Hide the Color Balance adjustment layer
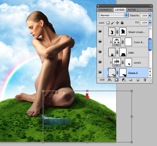 (x=100, y=42)
